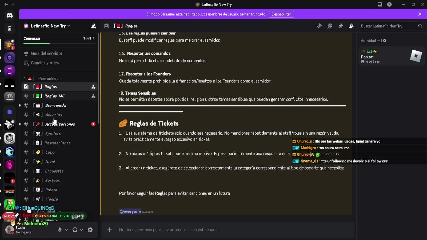The image size is (427, 240).
Task: Open the Sorteos channel
Action: coord(59,180)
